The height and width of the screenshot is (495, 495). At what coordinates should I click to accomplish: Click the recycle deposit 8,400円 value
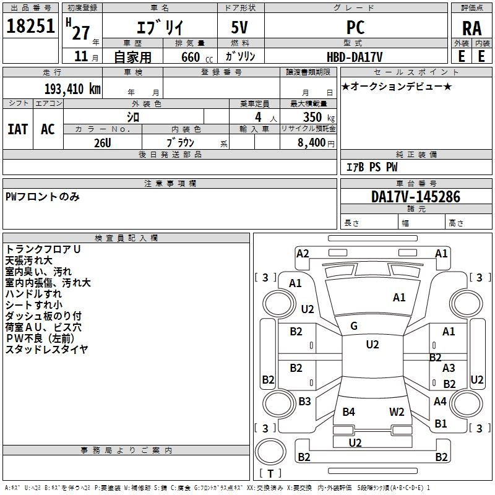(316, 143)
